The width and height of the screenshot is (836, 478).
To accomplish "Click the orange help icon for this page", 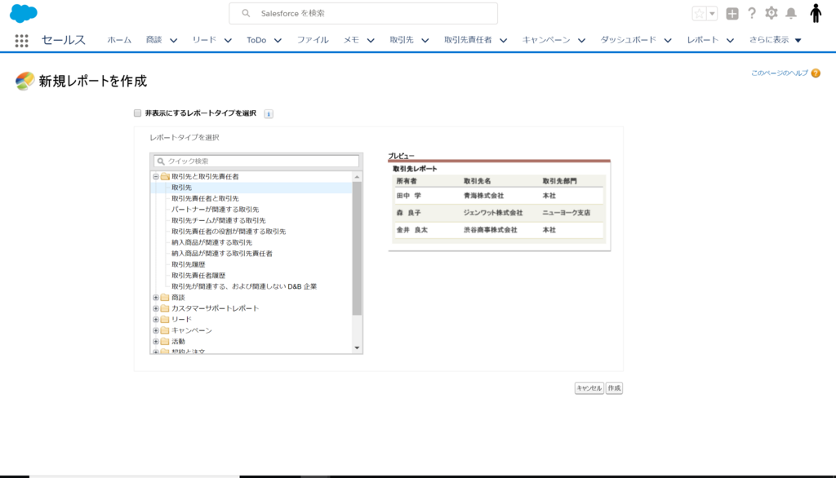I will (816, 73).
